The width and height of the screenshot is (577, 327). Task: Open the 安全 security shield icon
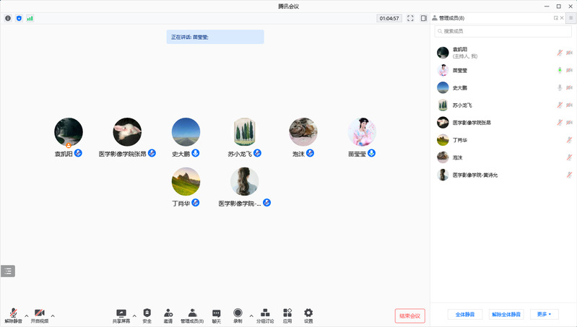tap(147, 314)
